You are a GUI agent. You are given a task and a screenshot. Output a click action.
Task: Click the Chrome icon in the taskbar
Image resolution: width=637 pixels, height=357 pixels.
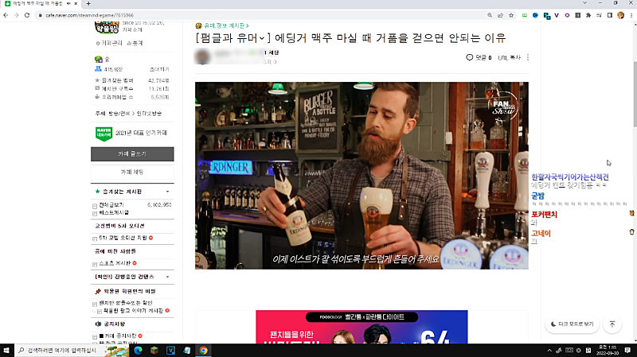(203, 350)
